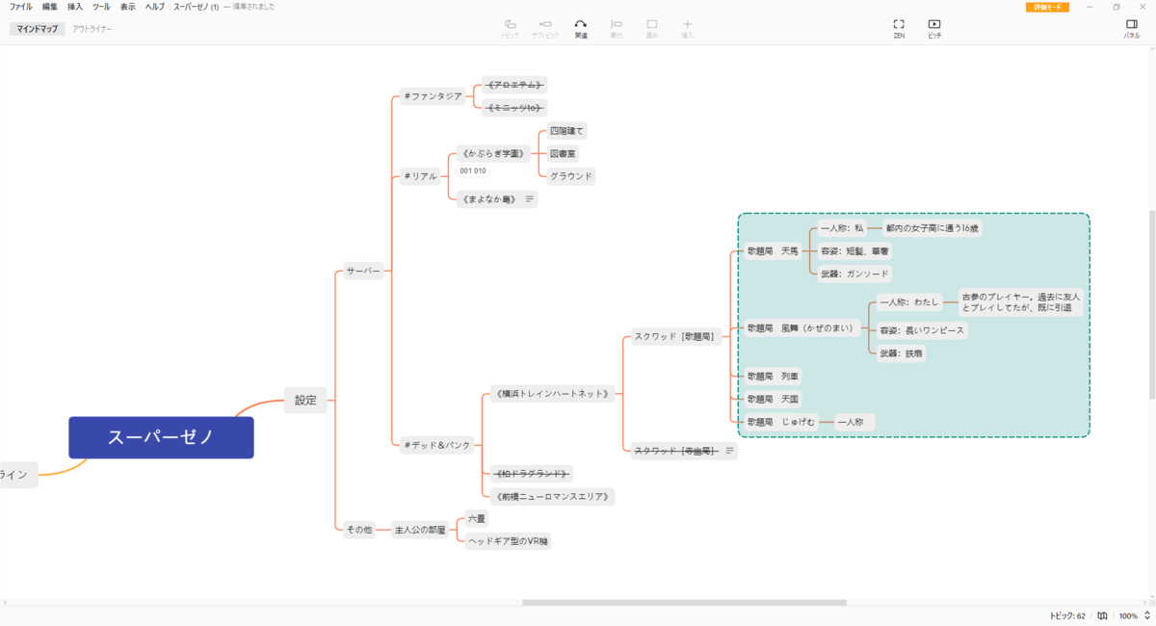
Task: Select the 図書室 subtopic
Action: (564, 153)
